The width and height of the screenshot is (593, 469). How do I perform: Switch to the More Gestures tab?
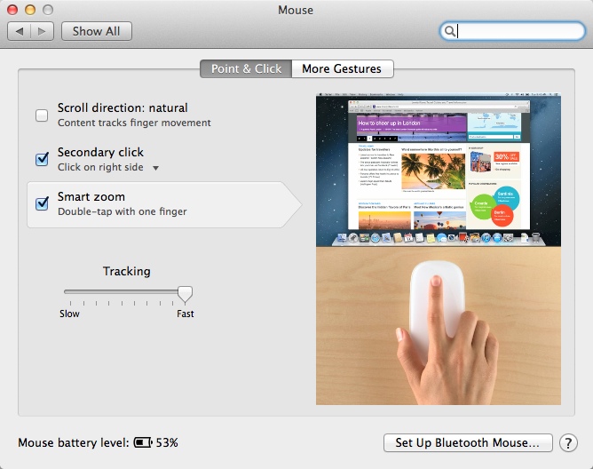[x=343, y=68]
